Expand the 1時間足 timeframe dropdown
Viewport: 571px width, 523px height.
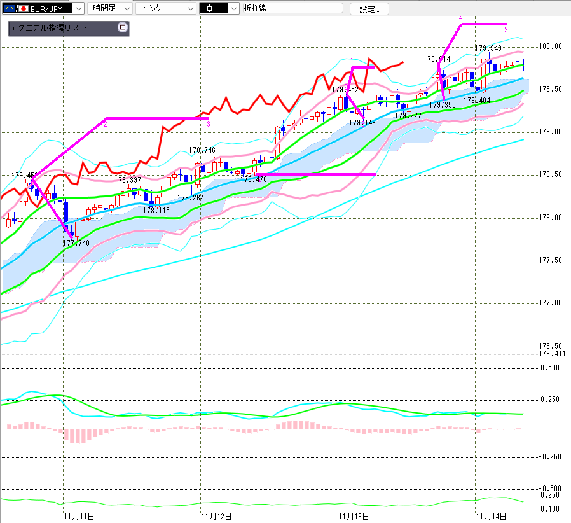(126, 8)
